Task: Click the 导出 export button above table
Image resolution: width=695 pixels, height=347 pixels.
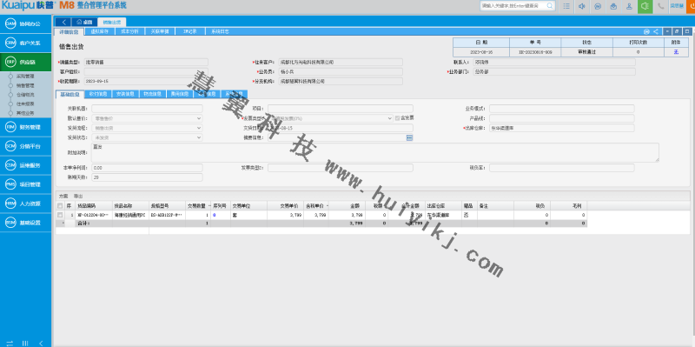Action: (x=78, y=196)
